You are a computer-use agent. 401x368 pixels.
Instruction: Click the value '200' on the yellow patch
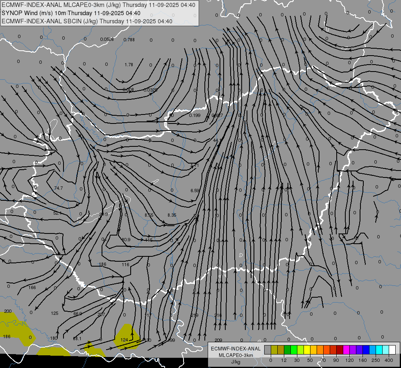point(8,311)
